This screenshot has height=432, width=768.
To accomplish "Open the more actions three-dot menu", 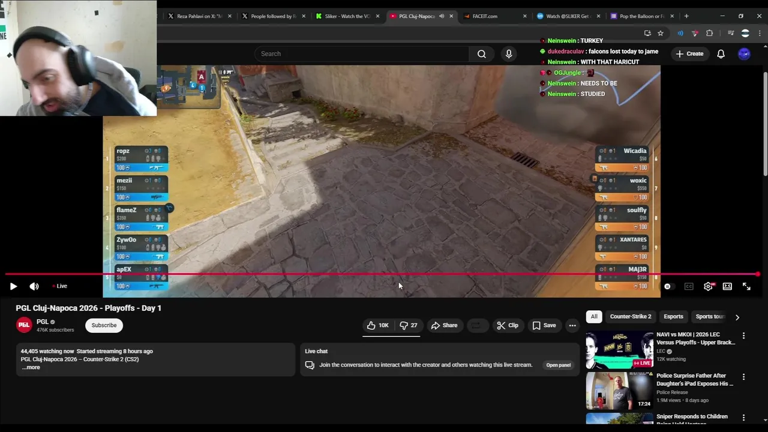I will [x=572, y=325].
